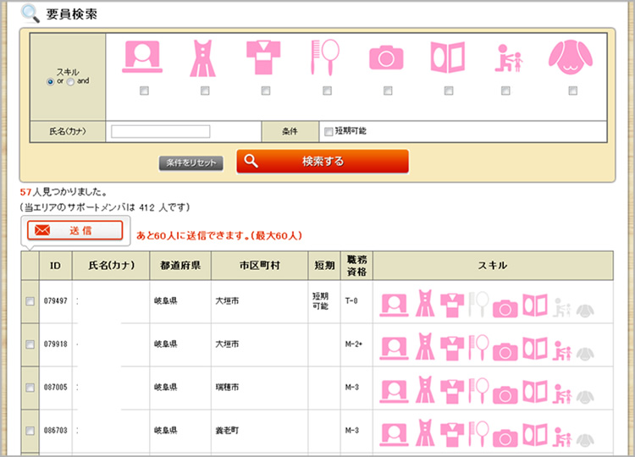Click the photo album skill icon in search panel
Viewport: 635px width, 457px height.
(x=448, y=57)
